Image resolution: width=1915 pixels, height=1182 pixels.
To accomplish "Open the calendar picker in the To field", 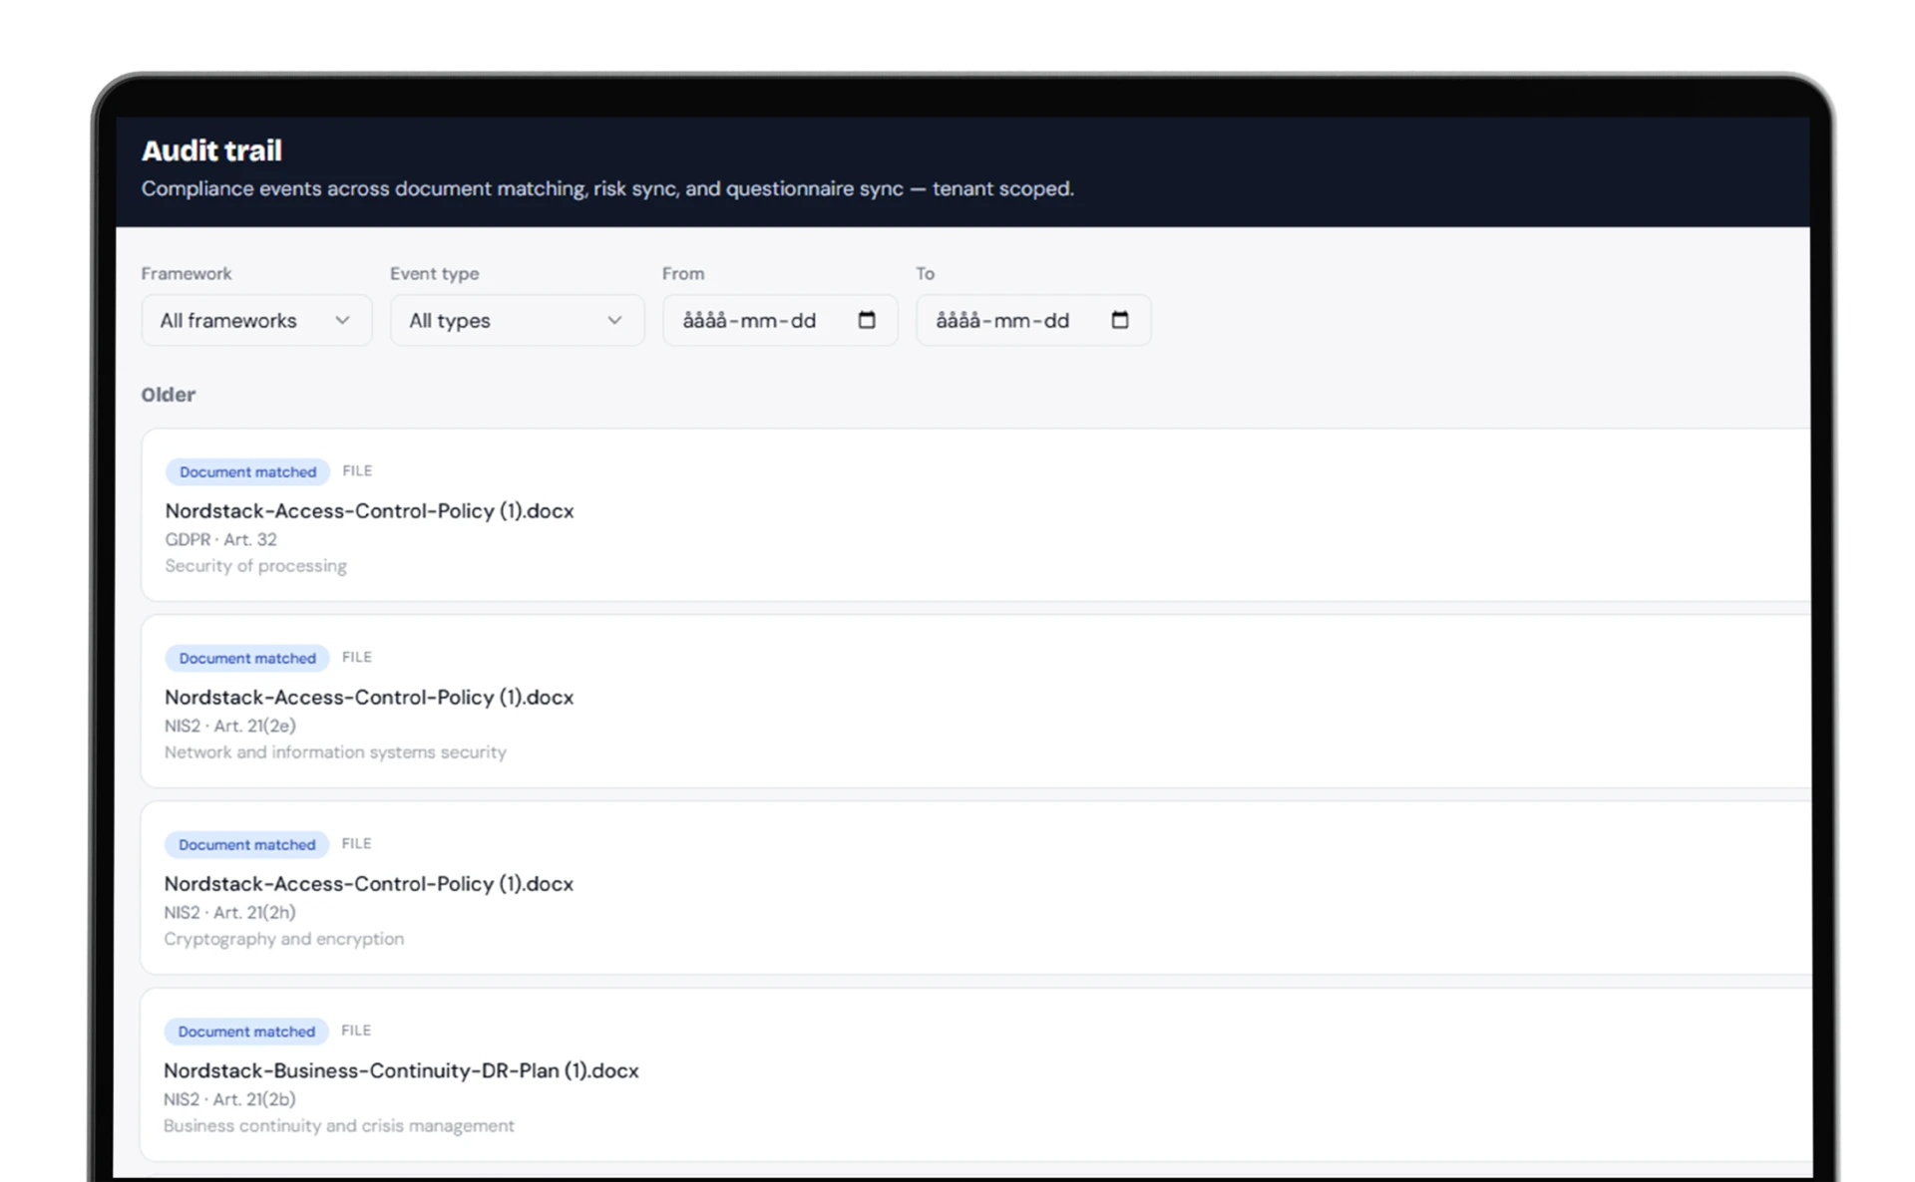I will click(x=1120, y=320).
